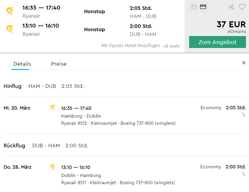Screen dimensions: 249x192
Task: Click the Ryanair harp icon on the Mi. 20. März row
Action: 53,107
